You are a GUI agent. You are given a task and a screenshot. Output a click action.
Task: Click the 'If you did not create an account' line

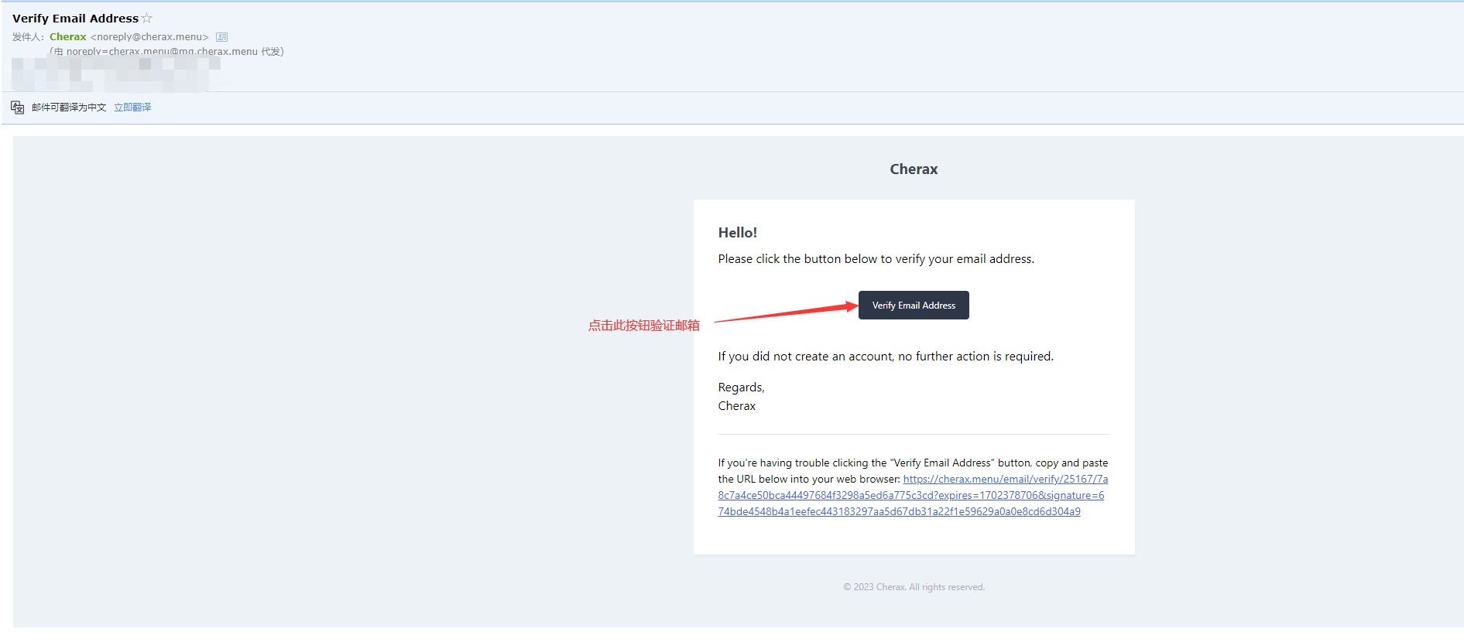(885, 357)
